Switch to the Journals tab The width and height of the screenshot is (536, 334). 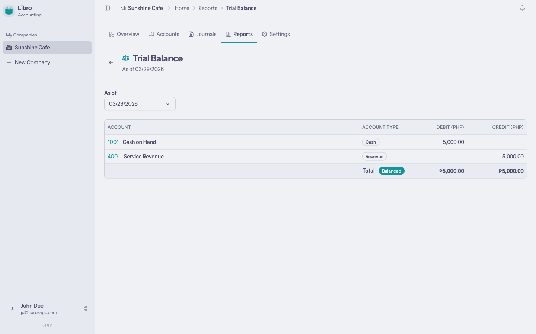[x=205, y=34]
